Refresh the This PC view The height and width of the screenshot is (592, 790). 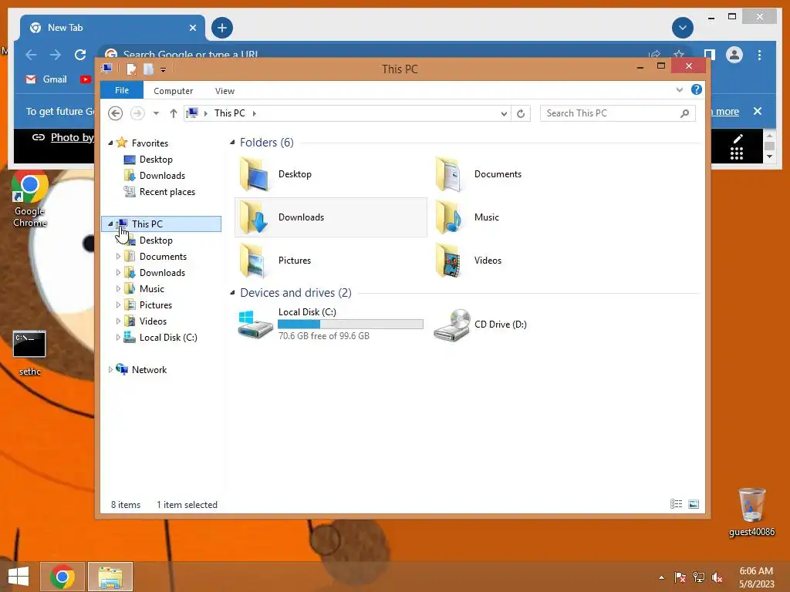tap(521, 114)
